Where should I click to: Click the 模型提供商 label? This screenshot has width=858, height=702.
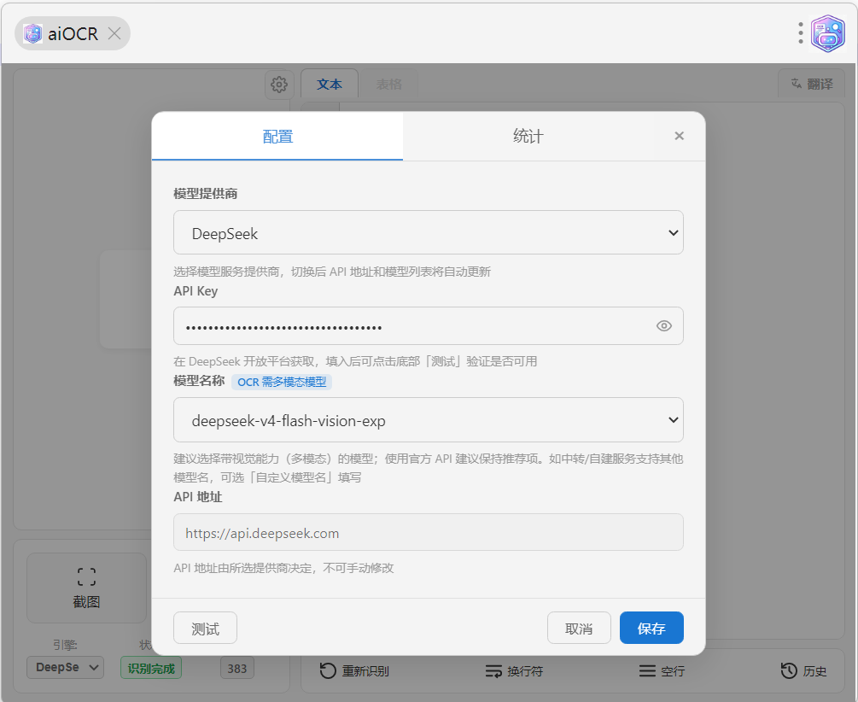pos(206,193)
